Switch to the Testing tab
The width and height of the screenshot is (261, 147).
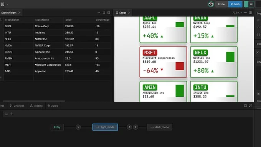pos(36,106)
